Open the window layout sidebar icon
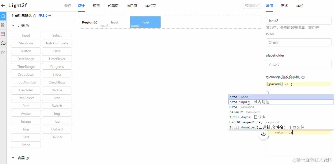334x164 pixels. (x=3, y=34)
